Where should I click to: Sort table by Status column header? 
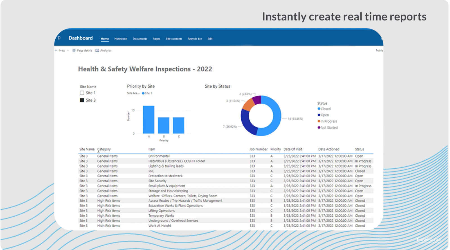pos(359,149)
